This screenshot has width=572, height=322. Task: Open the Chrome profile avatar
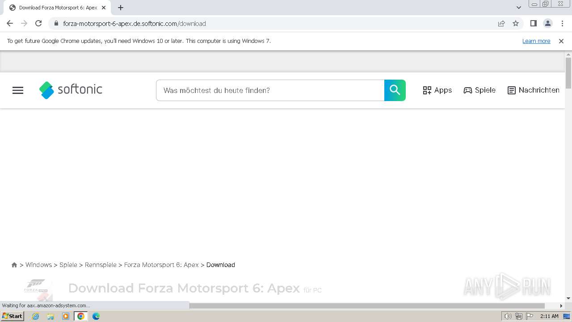(547, 23)
